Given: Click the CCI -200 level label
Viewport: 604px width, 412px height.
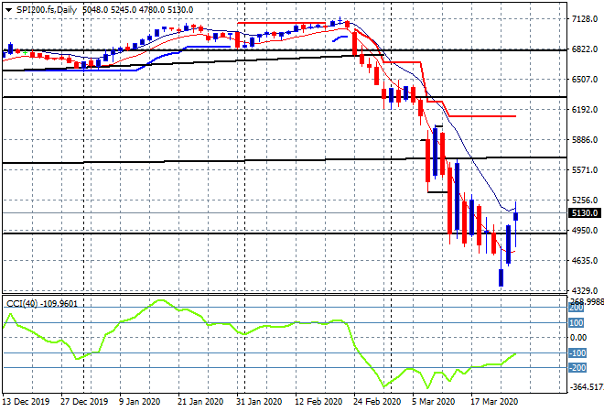Looking at the screenshot, I should click(x=577, y=368).
